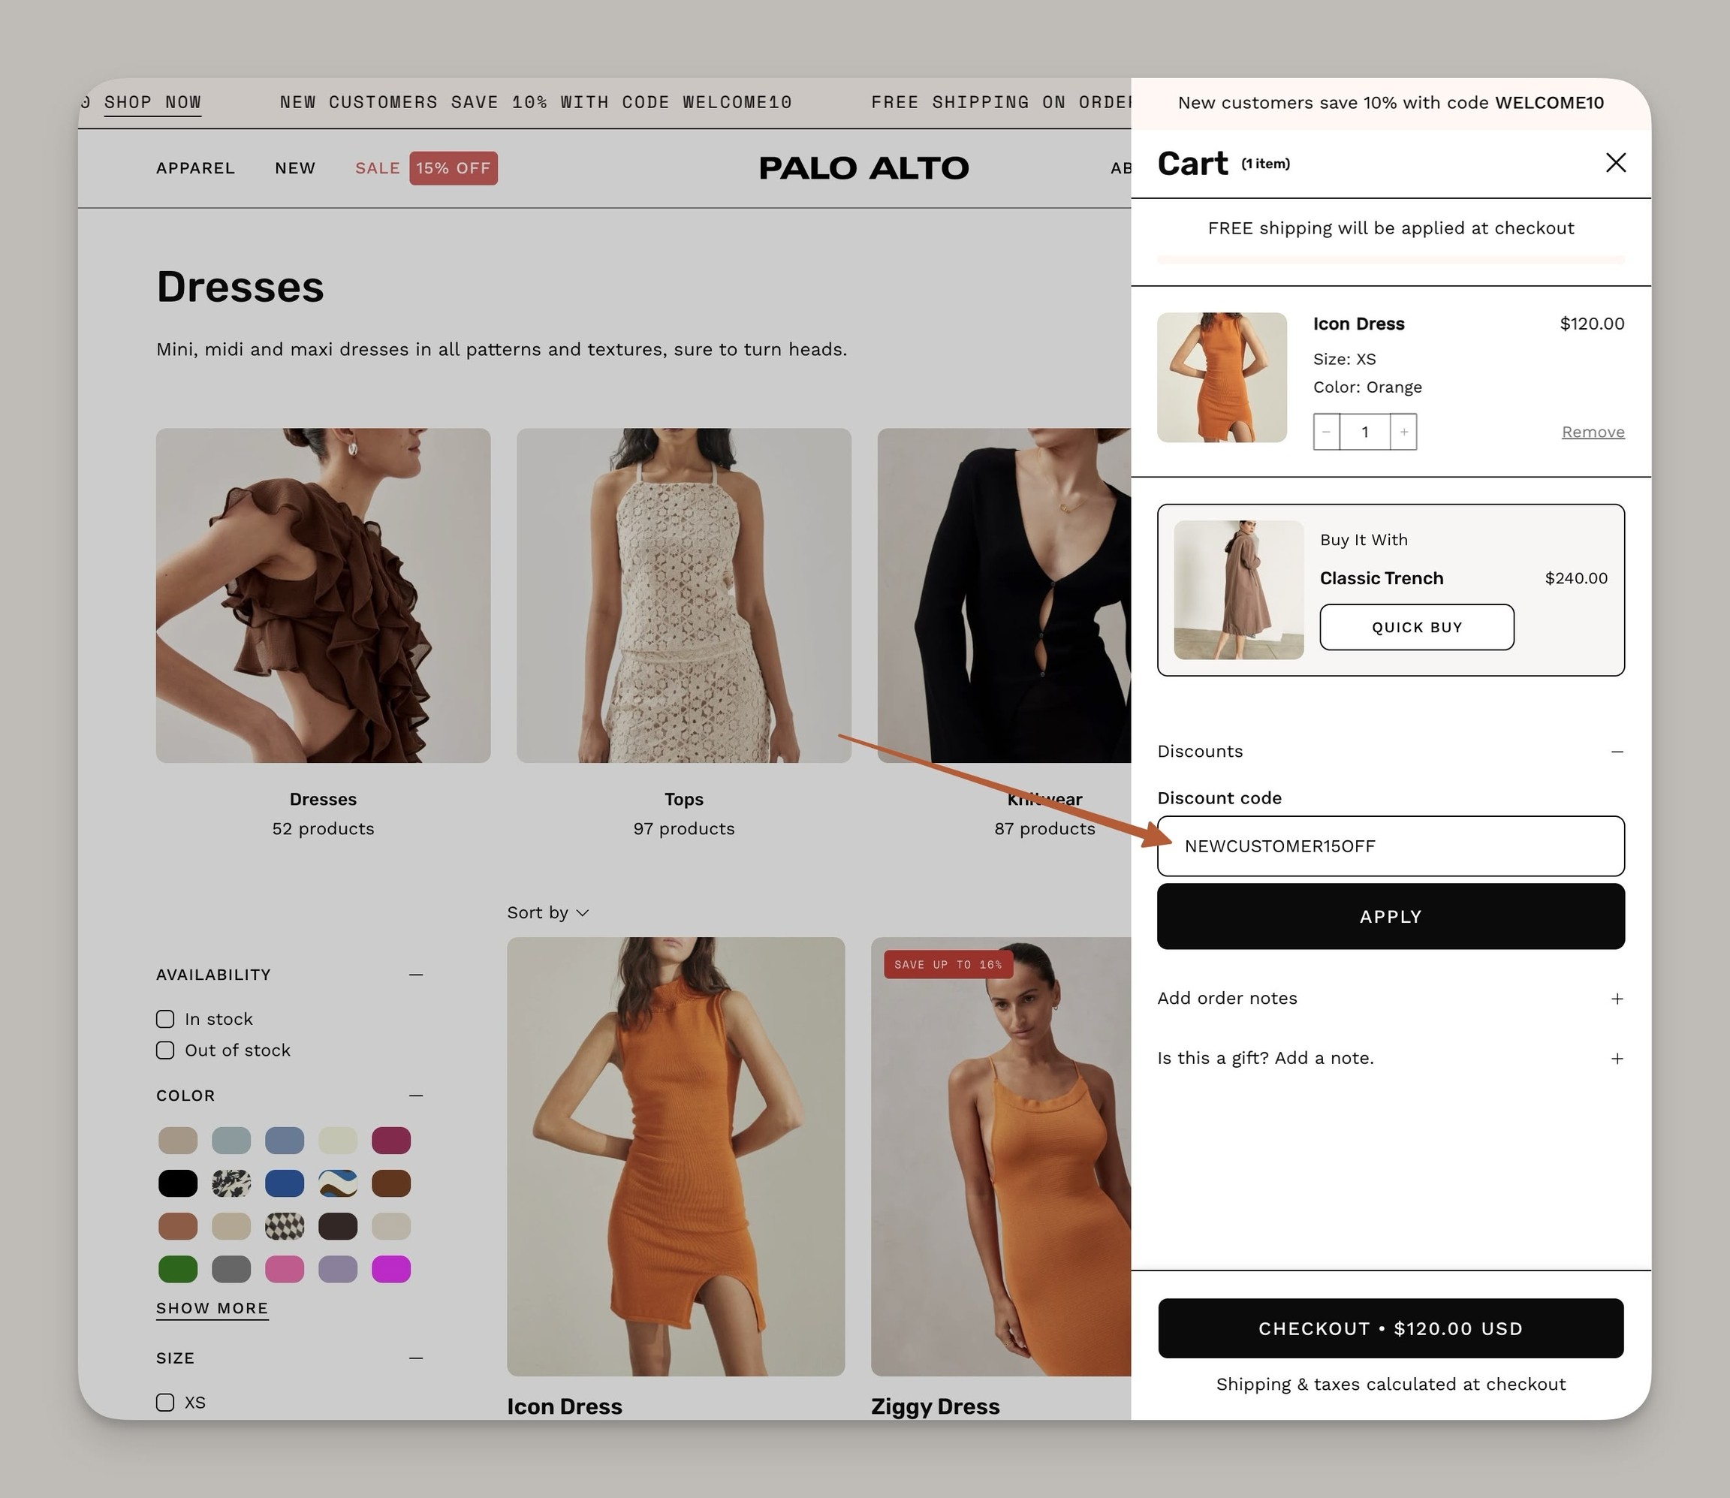Remove Icon Dress from cart
This screenshot has width=1730, height=1498.
[1593, 433]
